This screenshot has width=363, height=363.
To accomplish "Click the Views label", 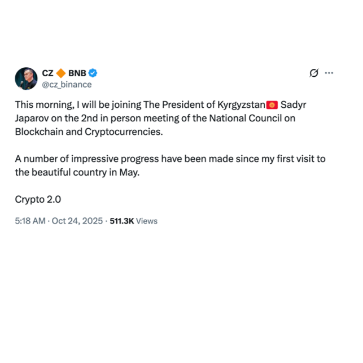I will point(147,221).
